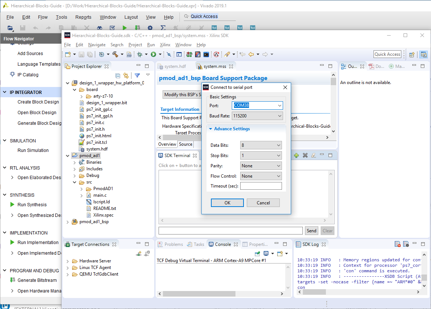
Task: Select lscript.ld in Project Explorer
Action: 101,202
